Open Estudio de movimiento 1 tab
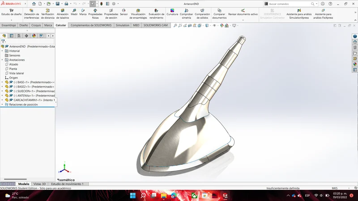This screenshot has width=358, height=201. [68, 184]
